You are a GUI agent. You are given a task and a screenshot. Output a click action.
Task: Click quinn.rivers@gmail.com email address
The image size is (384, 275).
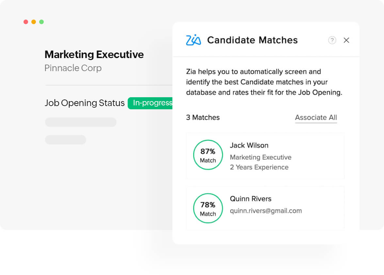pos(266,211)
